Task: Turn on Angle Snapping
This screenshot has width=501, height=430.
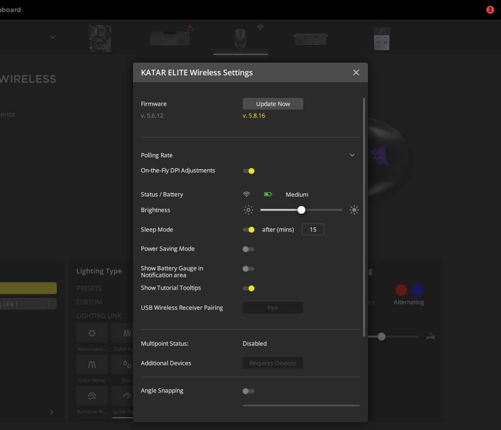Action: 249,391
